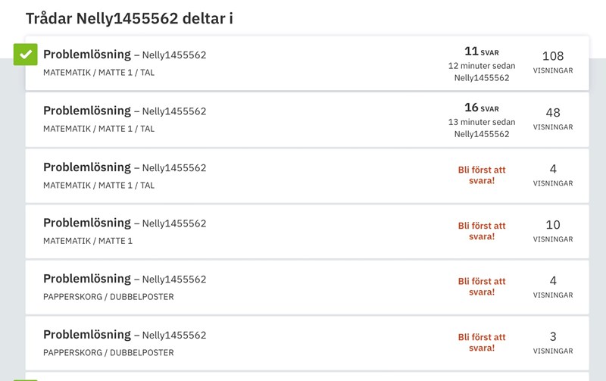
Task: Open the Problemlösning thread with 10 visningar
Action: [x=87, y=223]
